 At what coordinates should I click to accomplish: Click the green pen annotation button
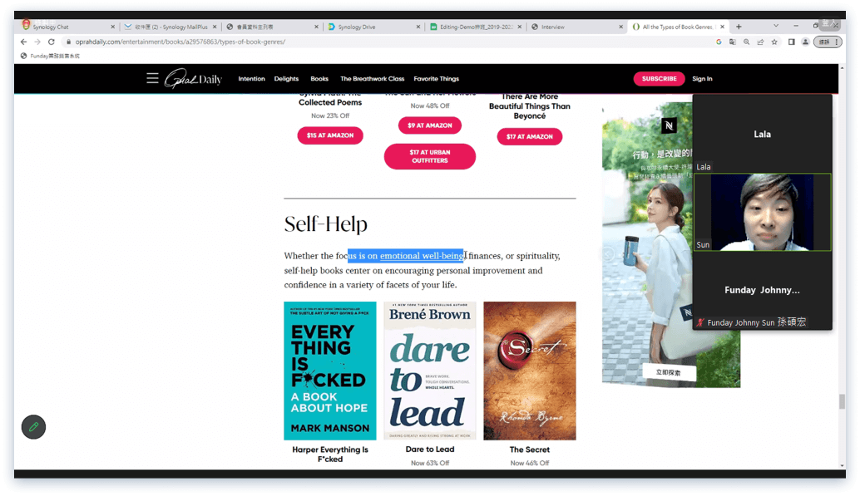coord(33,427)
